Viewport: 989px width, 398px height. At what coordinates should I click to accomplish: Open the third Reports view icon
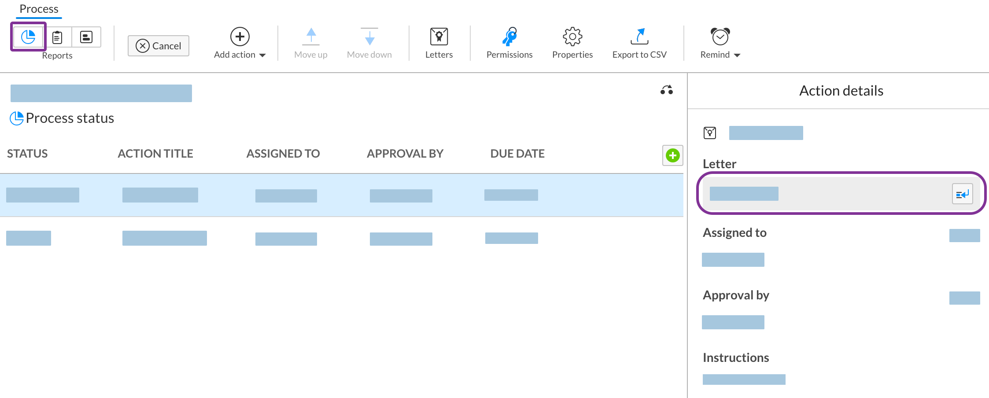[x=86, y=37]
